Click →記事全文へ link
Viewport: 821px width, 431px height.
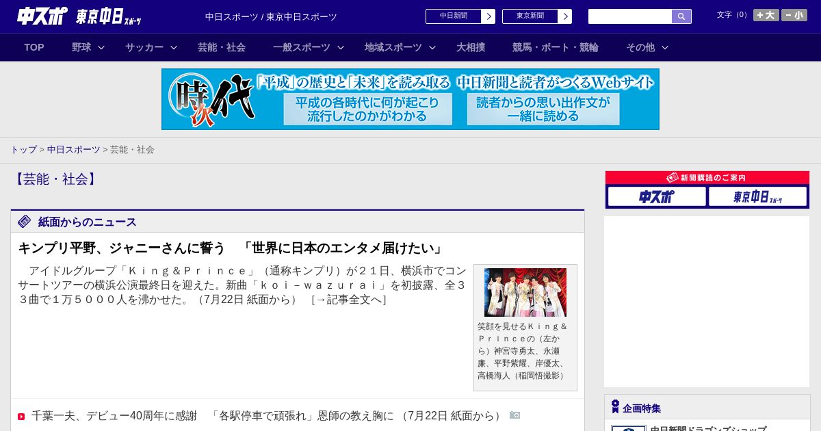point(349,299)
